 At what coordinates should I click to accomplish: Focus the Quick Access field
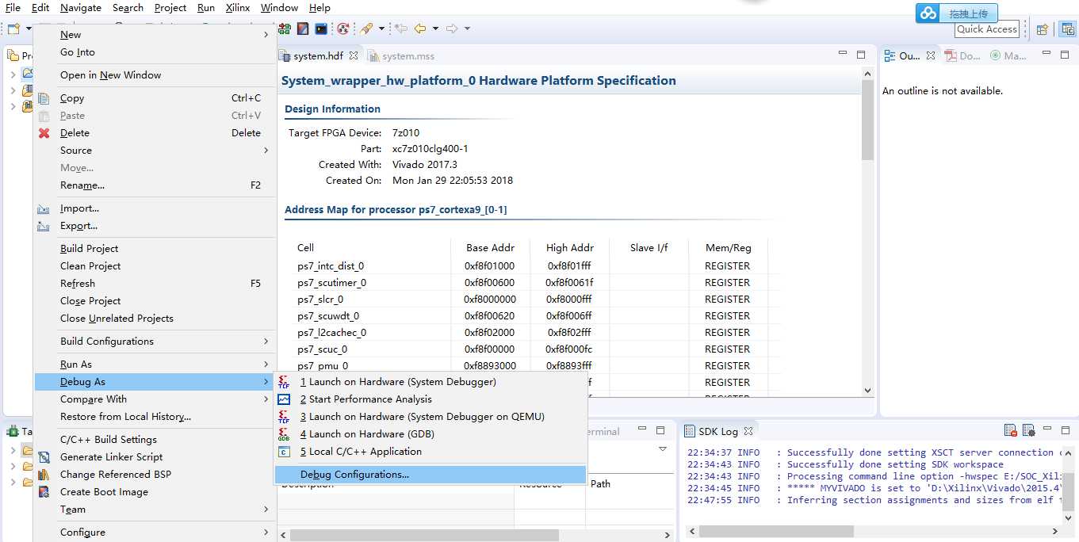[986, 29]
